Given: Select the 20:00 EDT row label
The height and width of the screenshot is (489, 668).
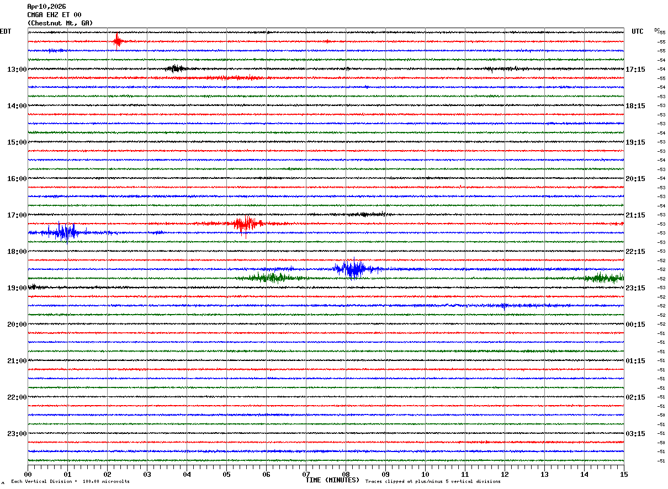Looking at the screenshot, I should tap(17, 325).
